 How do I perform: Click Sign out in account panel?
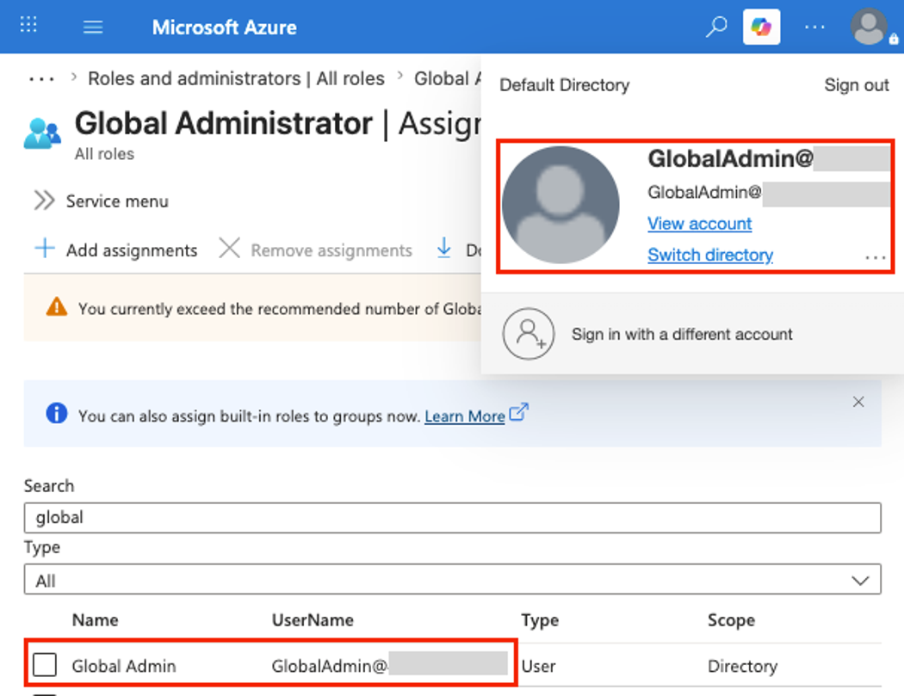856,85
